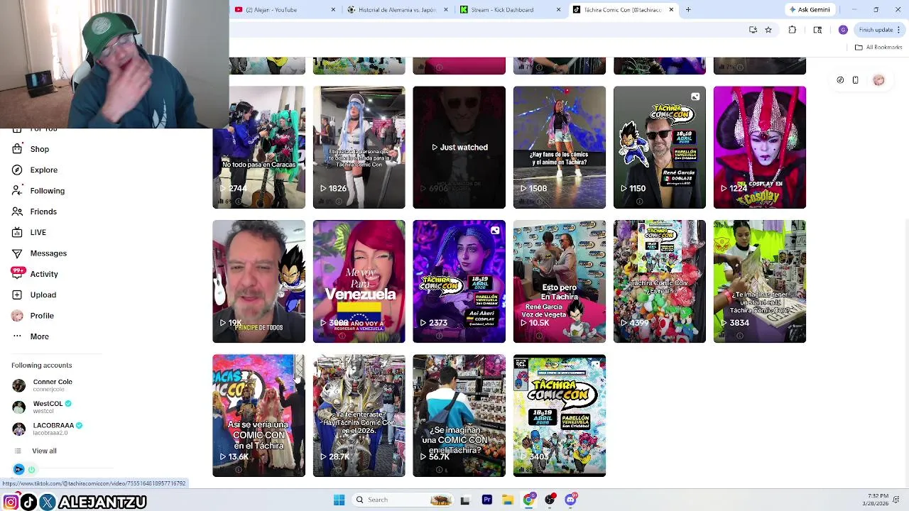Screen dimensions: 909x511
Task: Switch to Stream Kick Dashboard tab
Action: click(x=510, y=10)
